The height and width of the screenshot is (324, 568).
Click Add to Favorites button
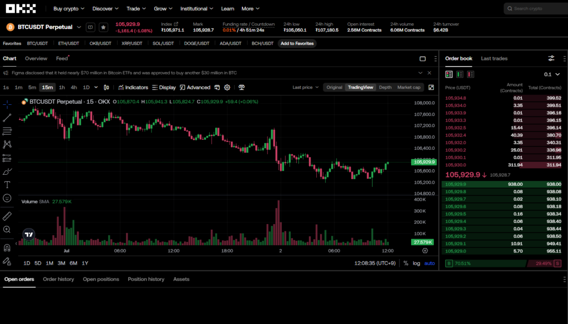coord(297,43)
